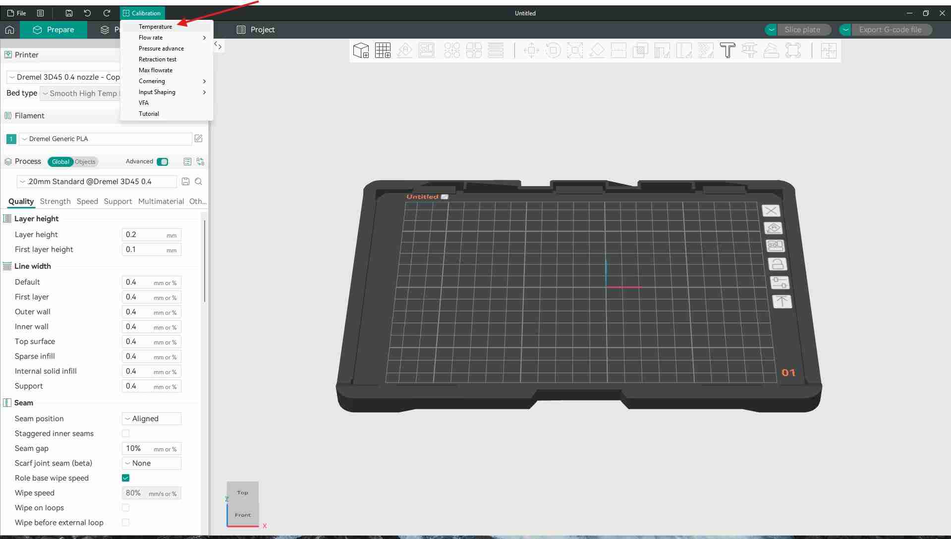Click the Save project floppy icon
The height and width of the screenshot is (539, 951).
coord(69,13)
